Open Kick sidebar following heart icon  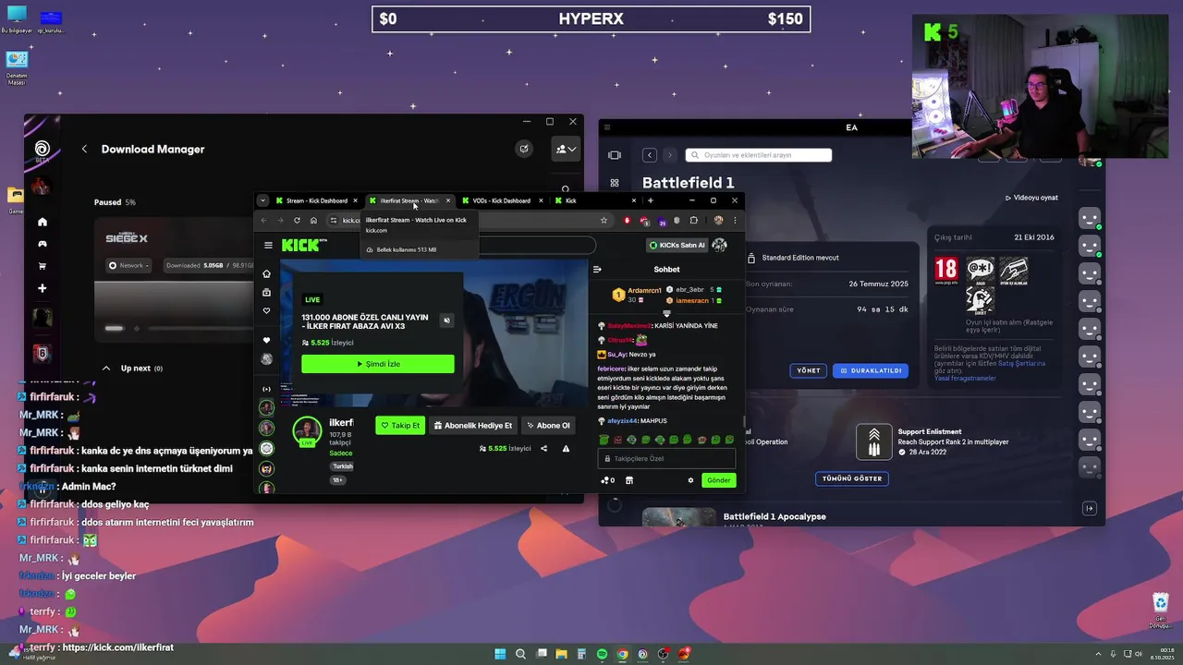267,311
